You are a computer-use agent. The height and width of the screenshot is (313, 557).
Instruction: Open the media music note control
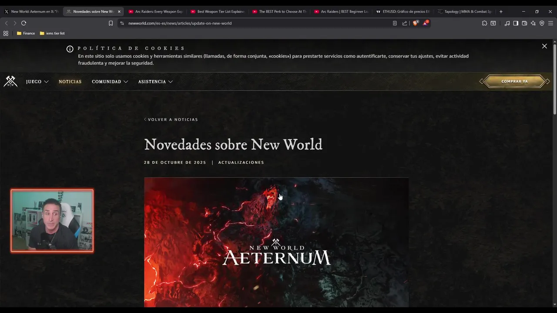tap(507, 23)
